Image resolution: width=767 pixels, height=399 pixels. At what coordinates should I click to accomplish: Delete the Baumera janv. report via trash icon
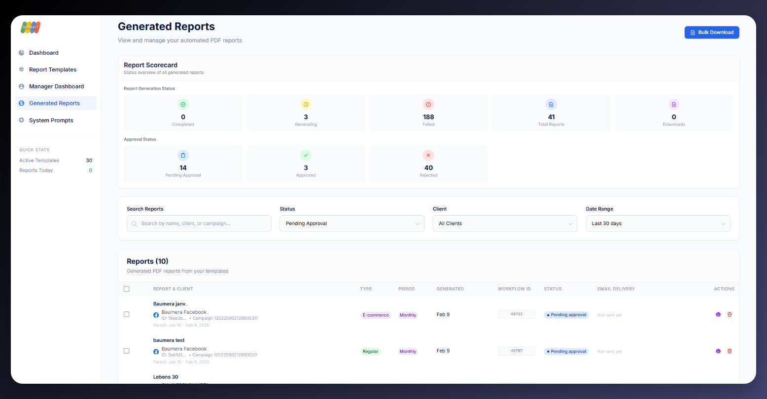[730, 314]
